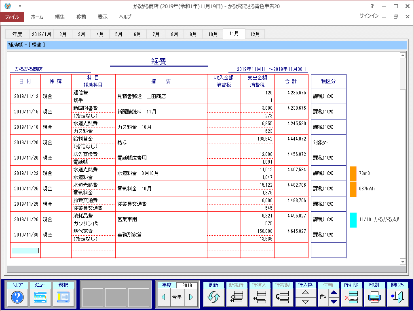Switch to the 10月 tab
Viewport: 414px width, 311px height.
213,34
